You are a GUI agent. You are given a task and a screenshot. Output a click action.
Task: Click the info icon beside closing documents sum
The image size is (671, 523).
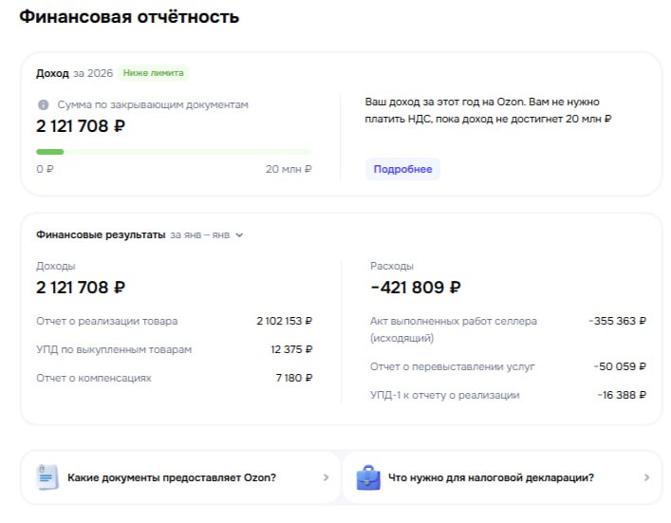[x=43, y=105]
